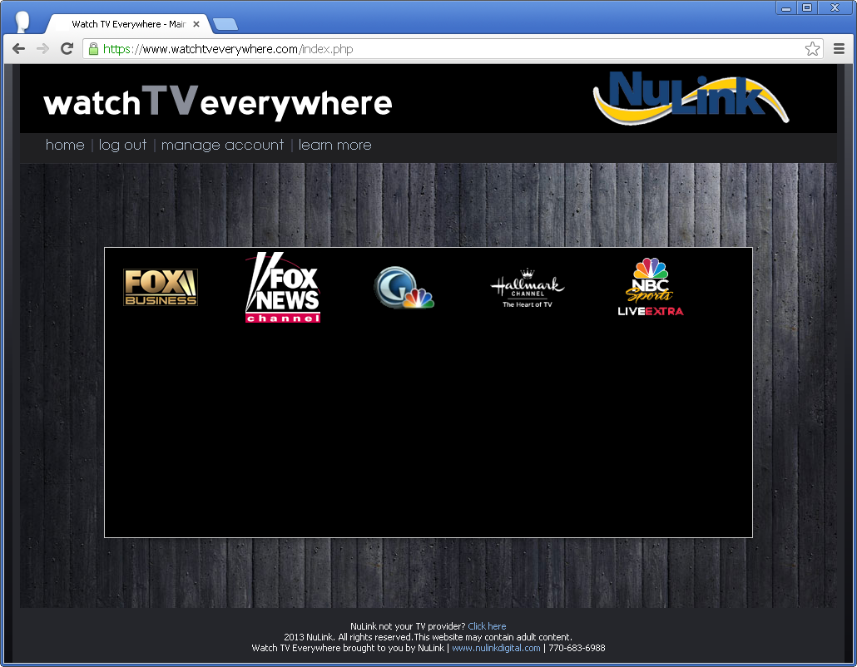Viewport: 857px width, 667px height.
Task: Click the URL address bar field
Action: [453, 49]
